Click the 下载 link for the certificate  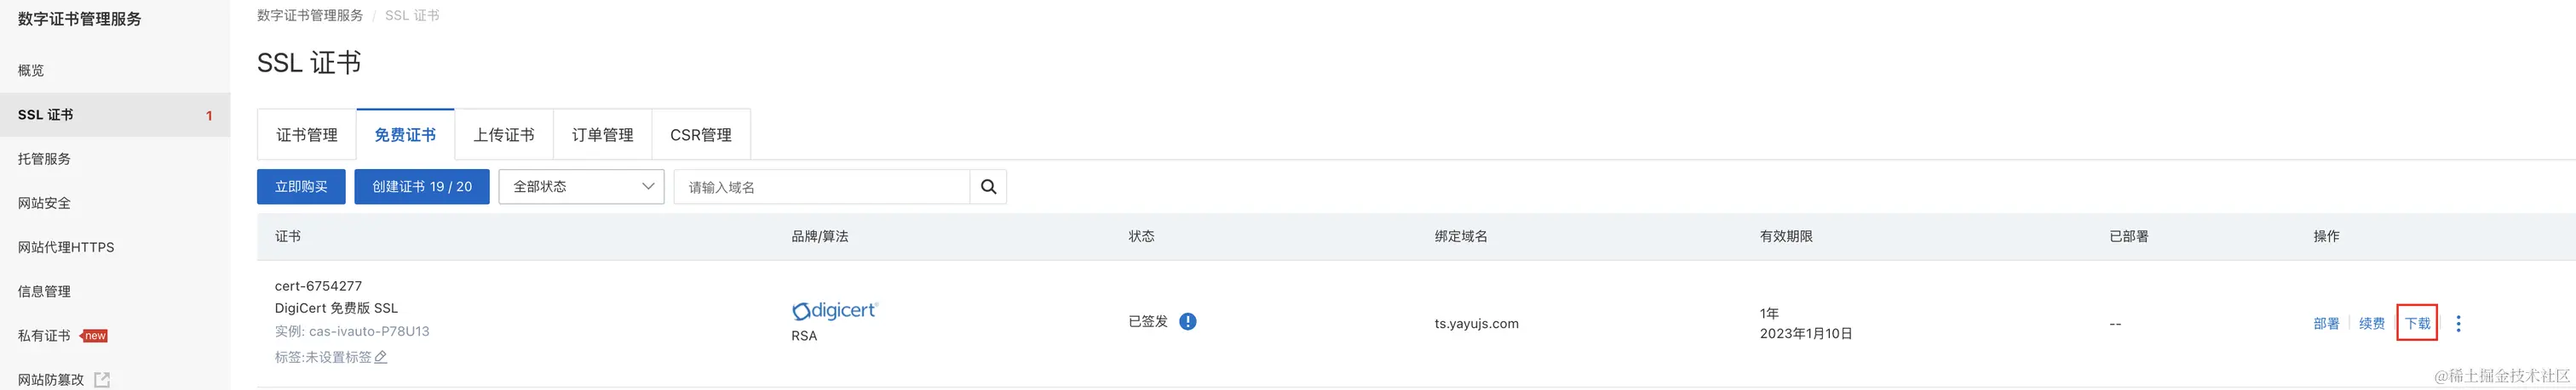tap(2417, 323)
